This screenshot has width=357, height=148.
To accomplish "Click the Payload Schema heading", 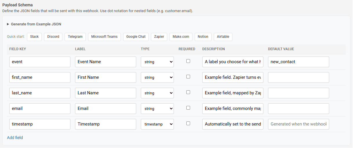I will tap(17, 5).
